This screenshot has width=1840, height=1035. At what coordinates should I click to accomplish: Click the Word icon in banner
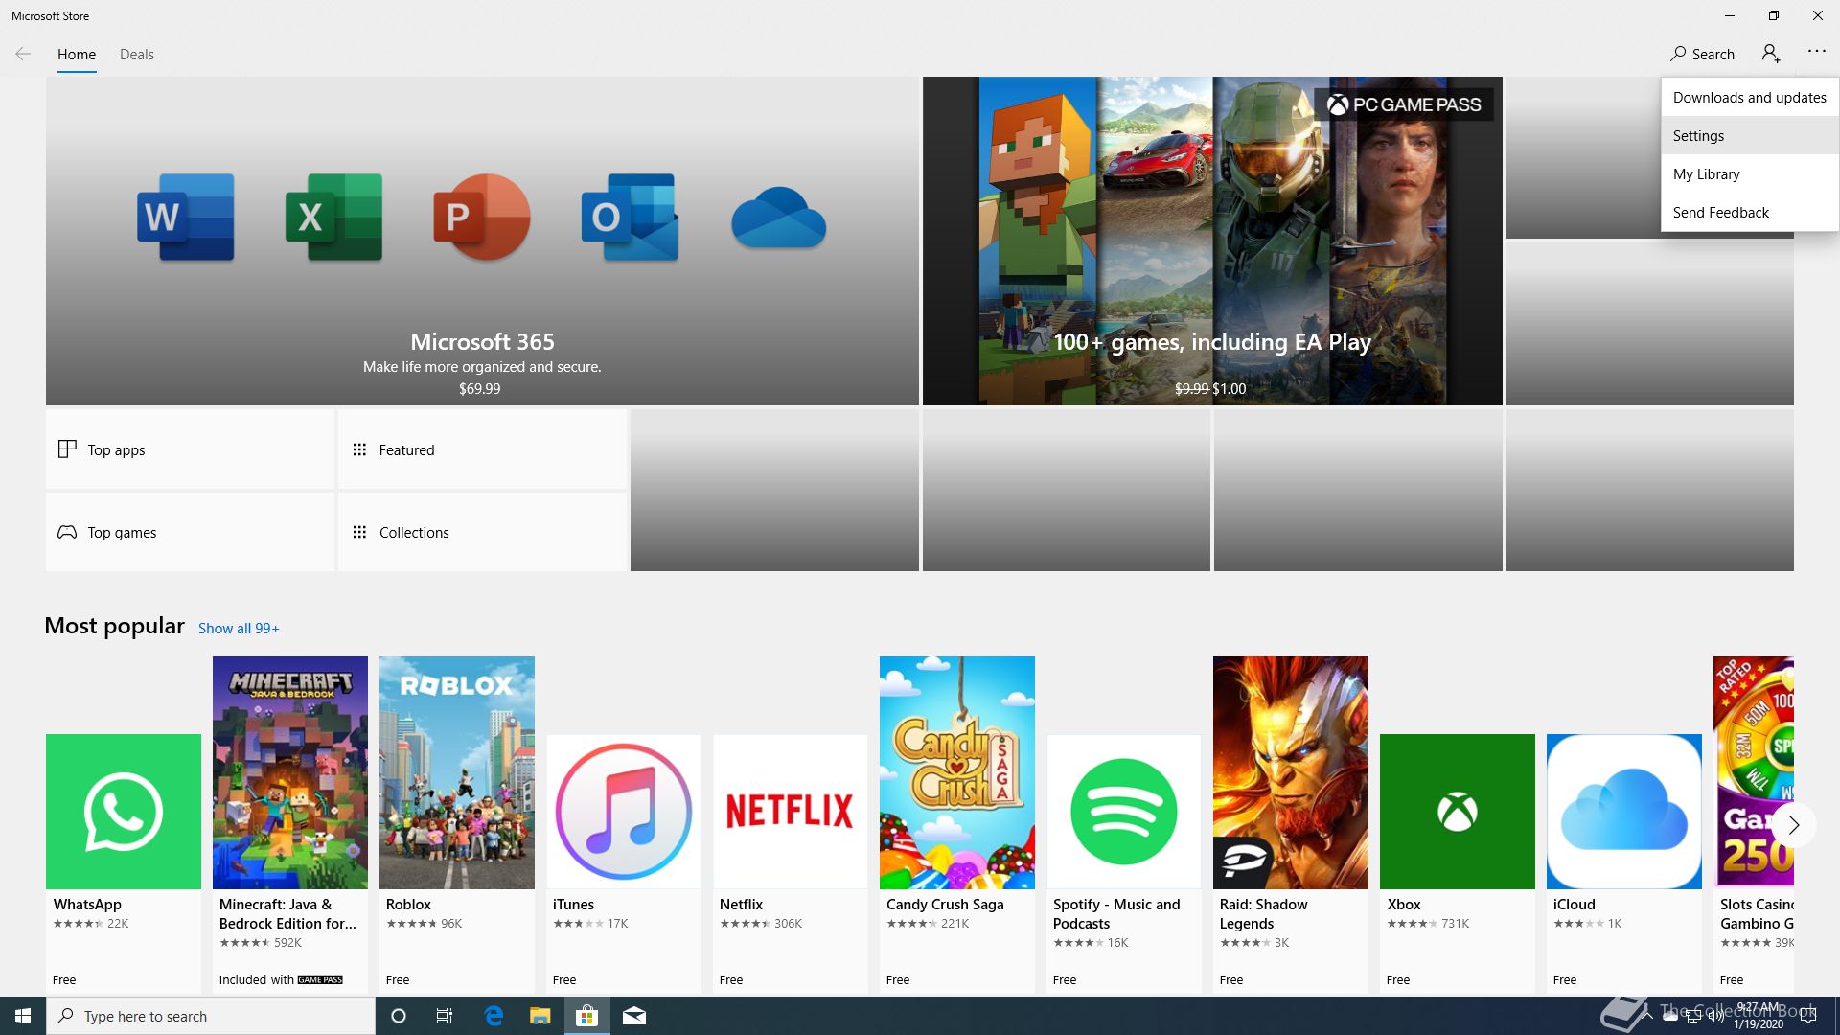coord(186,218)
